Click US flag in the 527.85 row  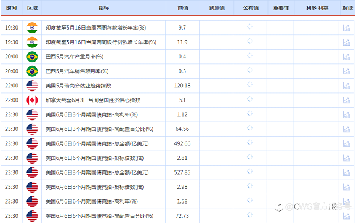[x=32, y=172]
